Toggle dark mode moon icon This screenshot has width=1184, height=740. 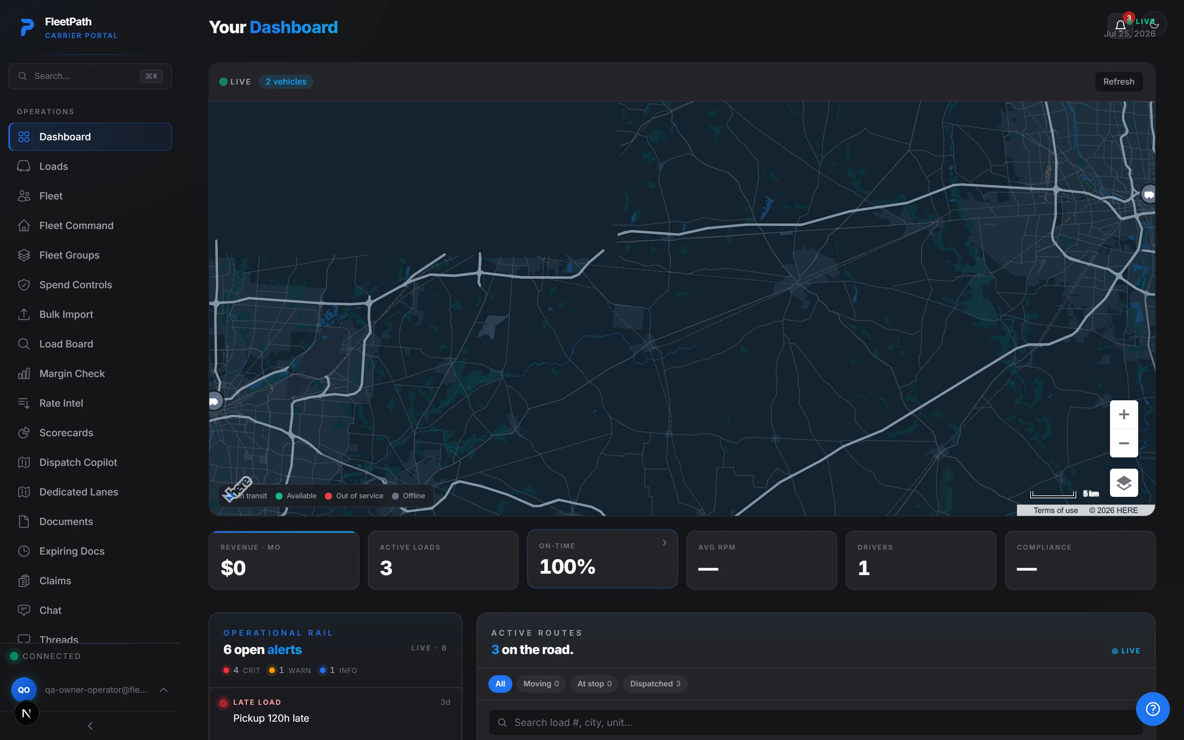[1155, 24]
